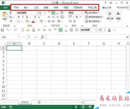Click the text Orientation icon
This screenshot has width=130, height=109.
point(59,21)
